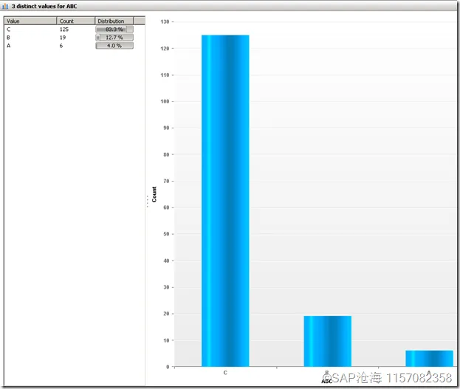The image size is (460, 389).
Task: Click the Distribution column header
Action: pyautogui.click(x=114, y=21)
